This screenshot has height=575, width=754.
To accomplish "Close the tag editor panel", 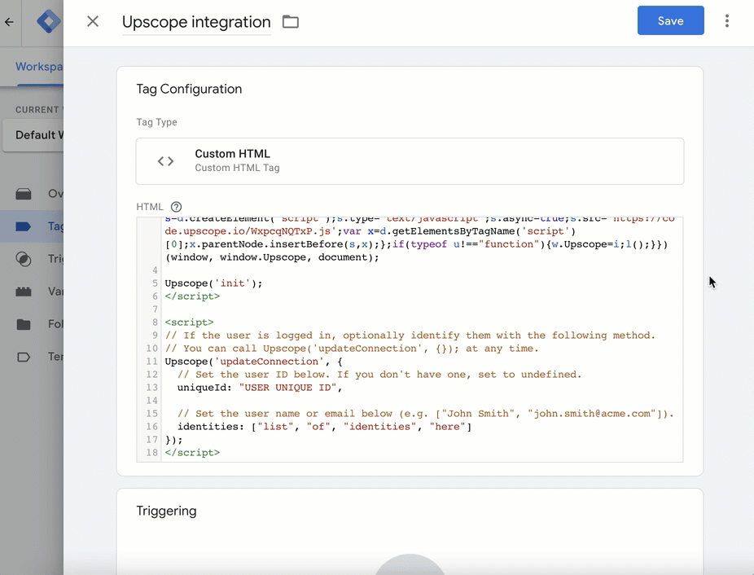I will pyautogui.click(x=93, y=21).
